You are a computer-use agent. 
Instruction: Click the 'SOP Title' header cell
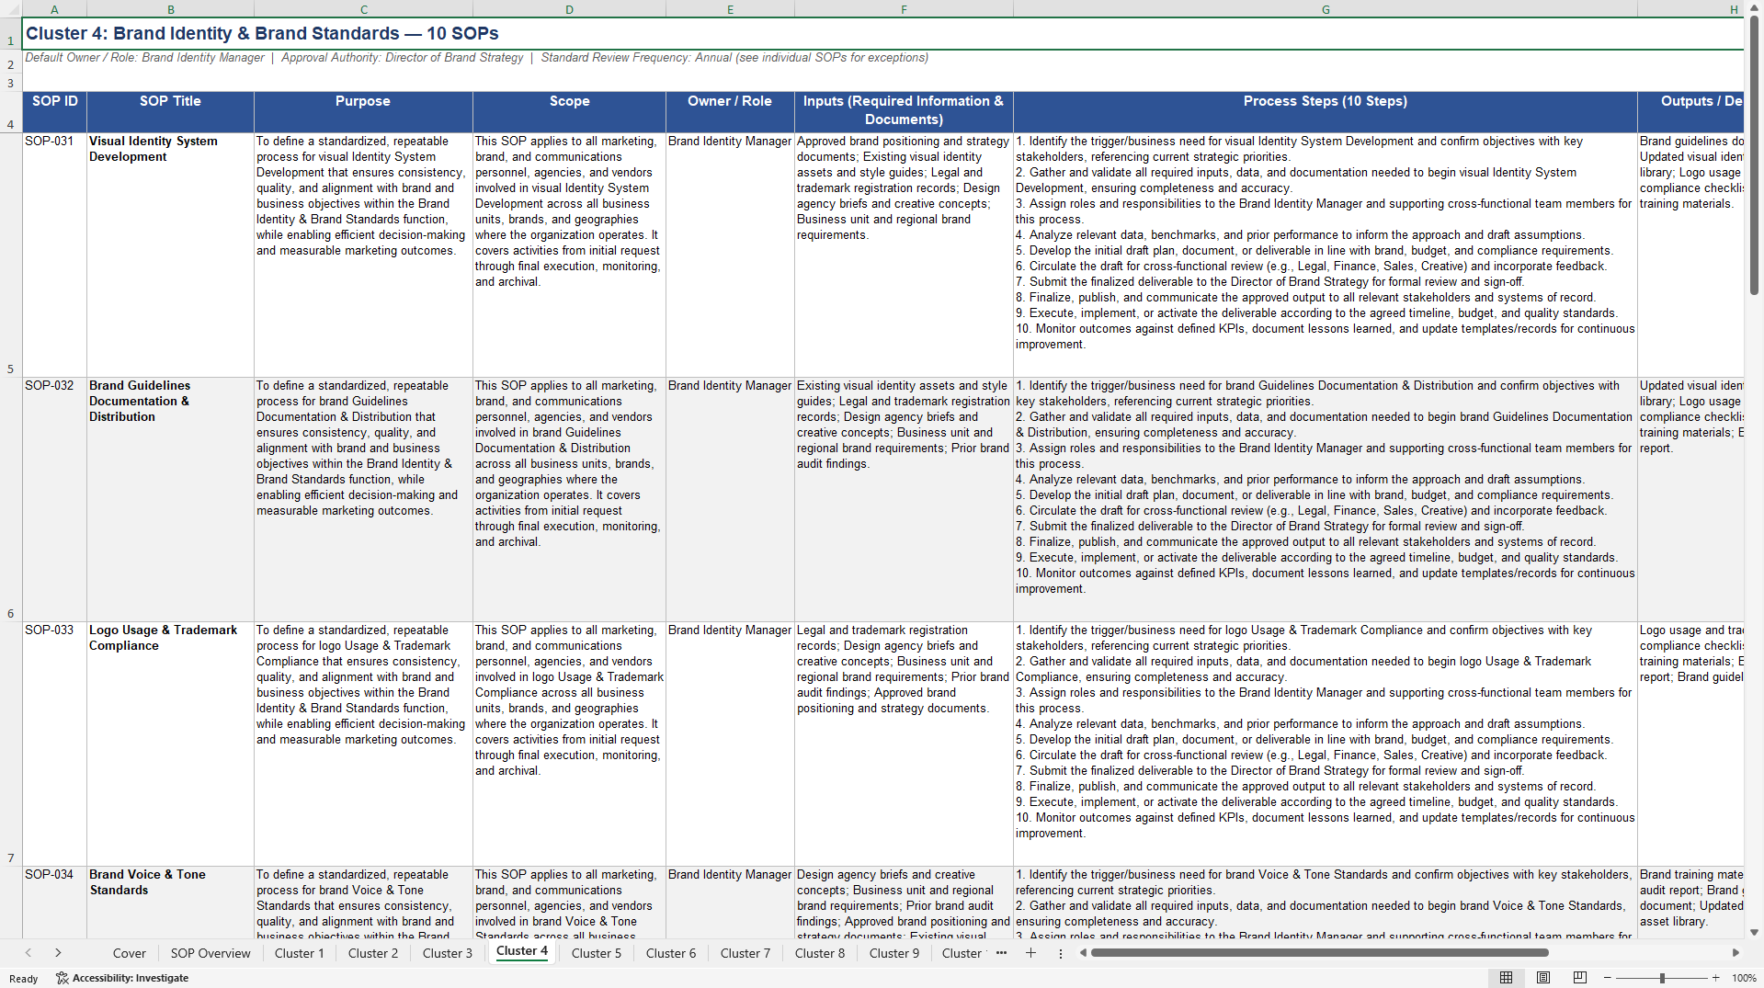pos(170,111)
